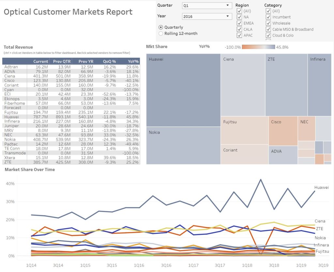The image size is (334, 272).
Task: Click Cyan vendor name in revenue table
Action: [9, 89]
